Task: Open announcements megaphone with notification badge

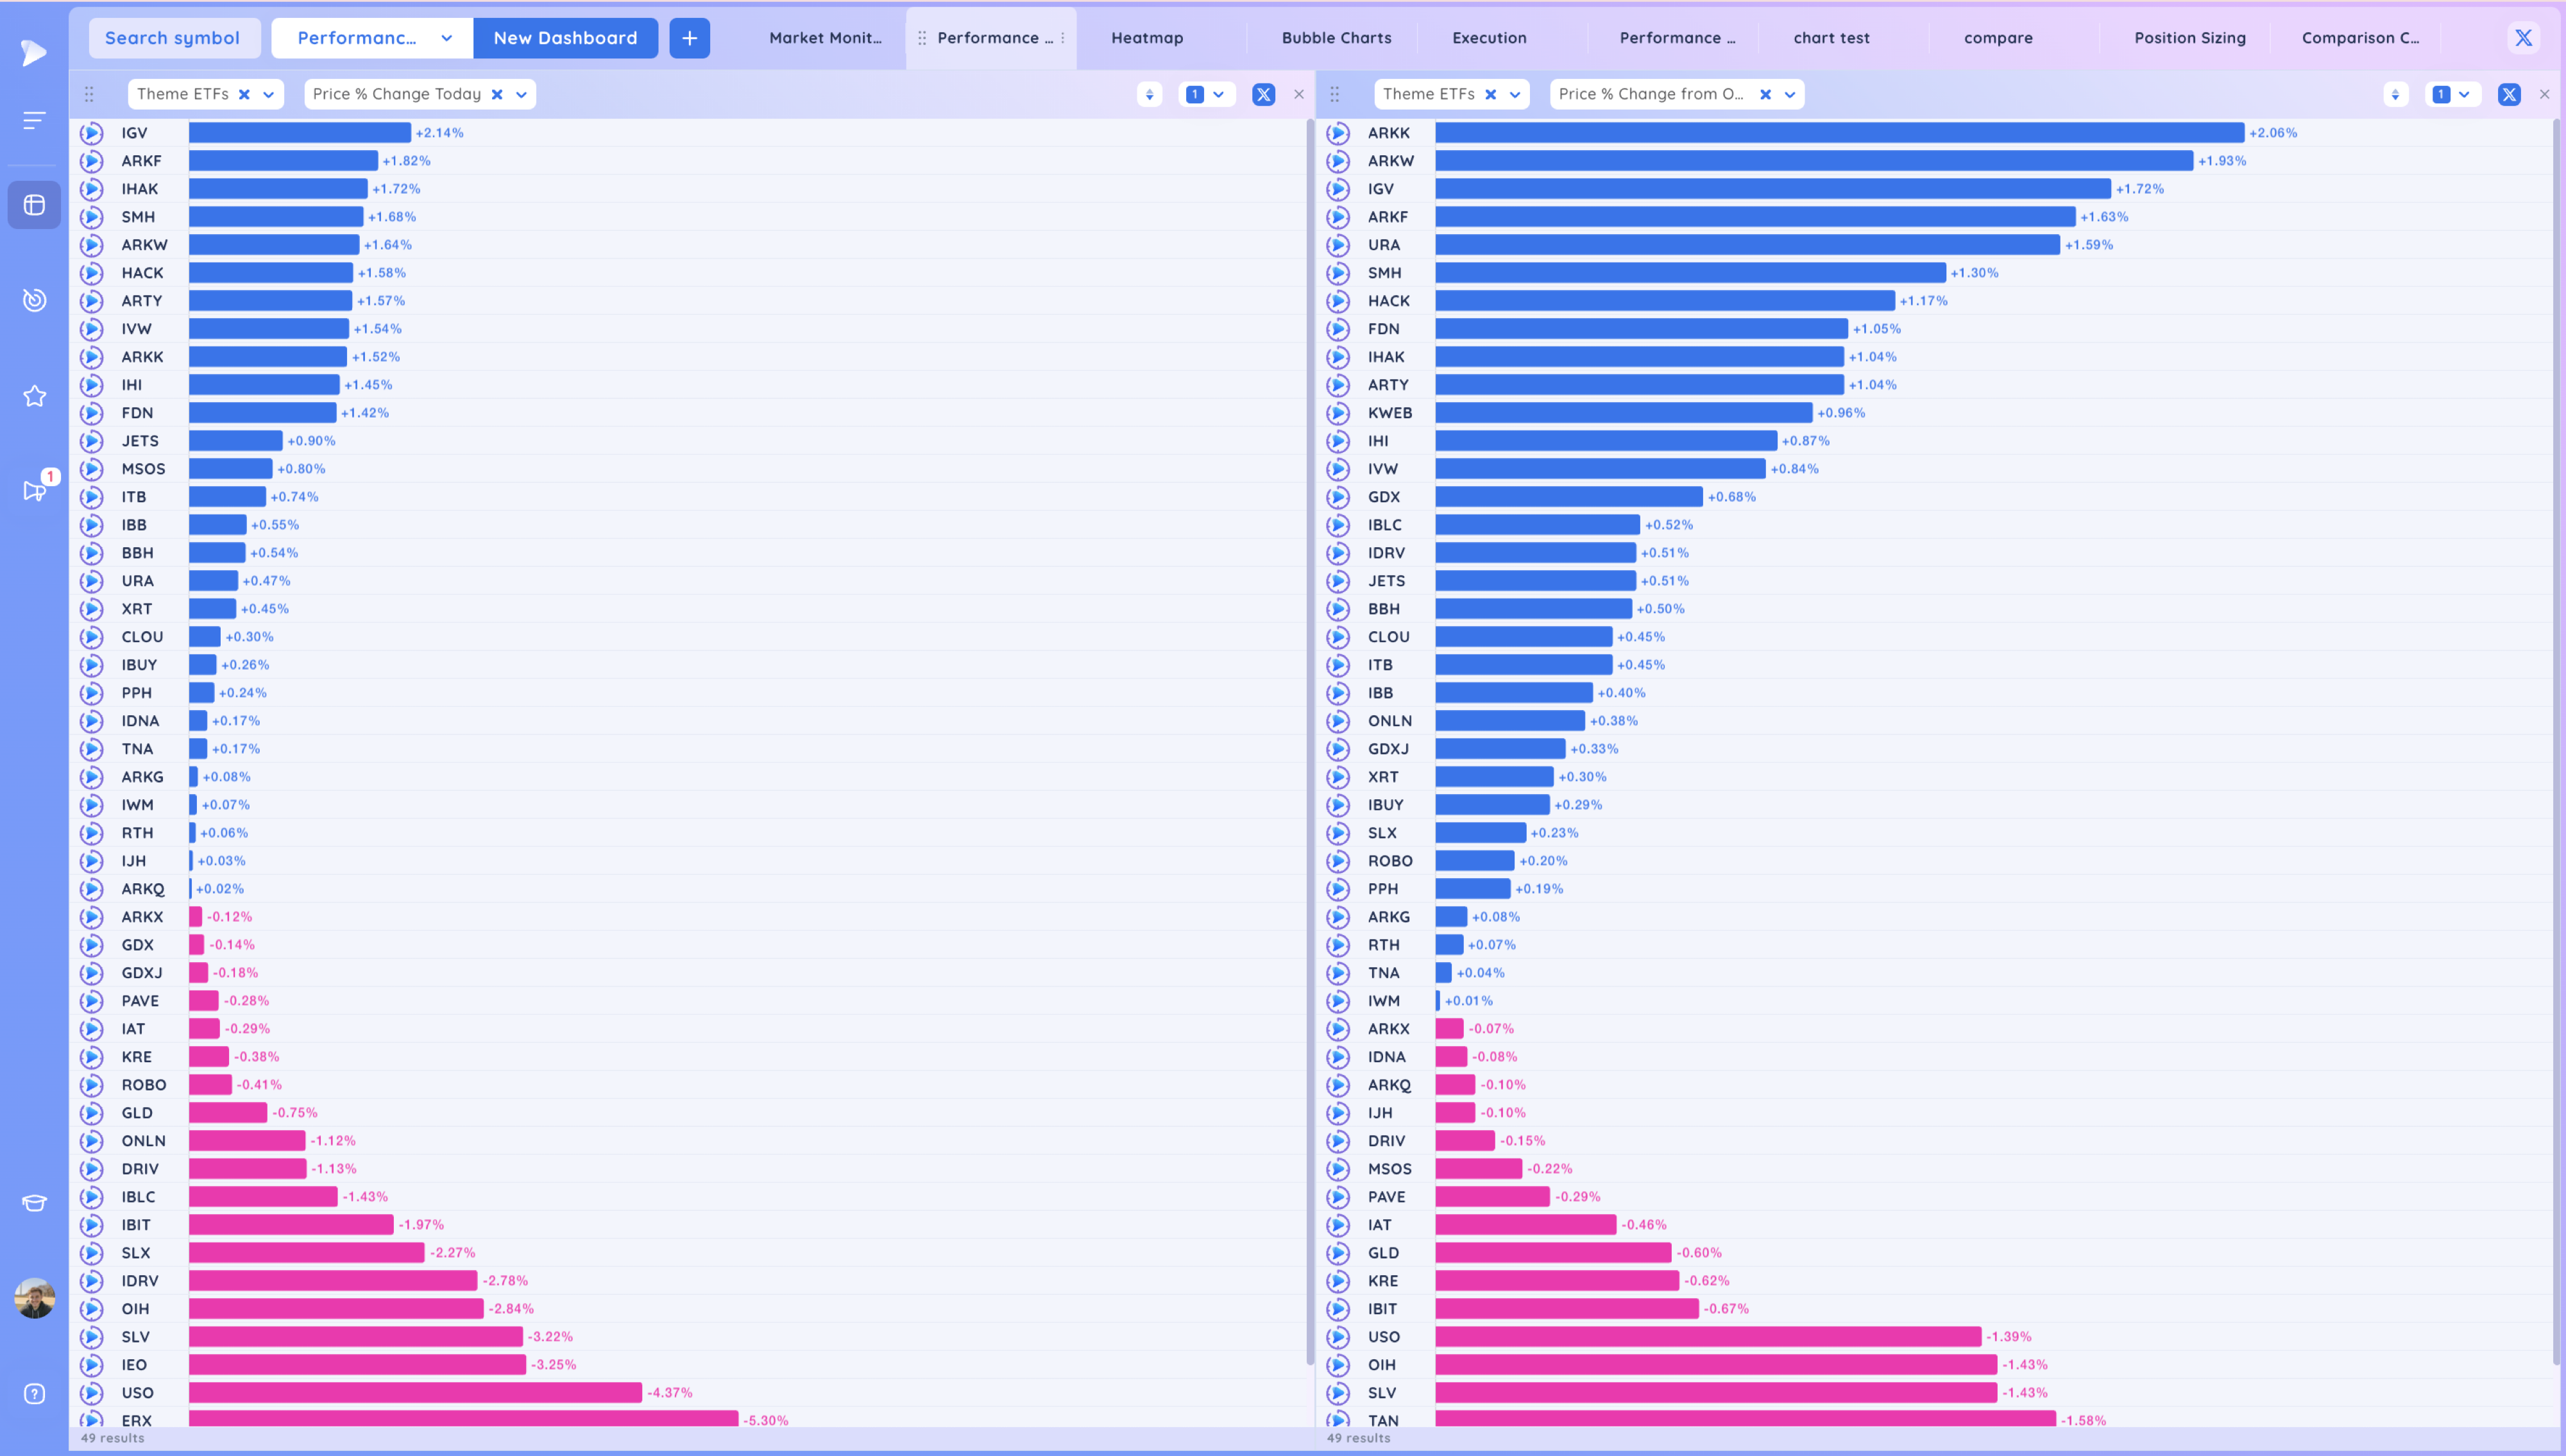Action: tap(34, 490)
